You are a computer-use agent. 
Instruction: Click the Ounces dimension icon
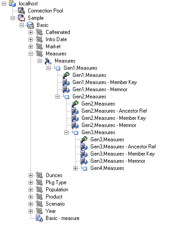click(39, 175)
